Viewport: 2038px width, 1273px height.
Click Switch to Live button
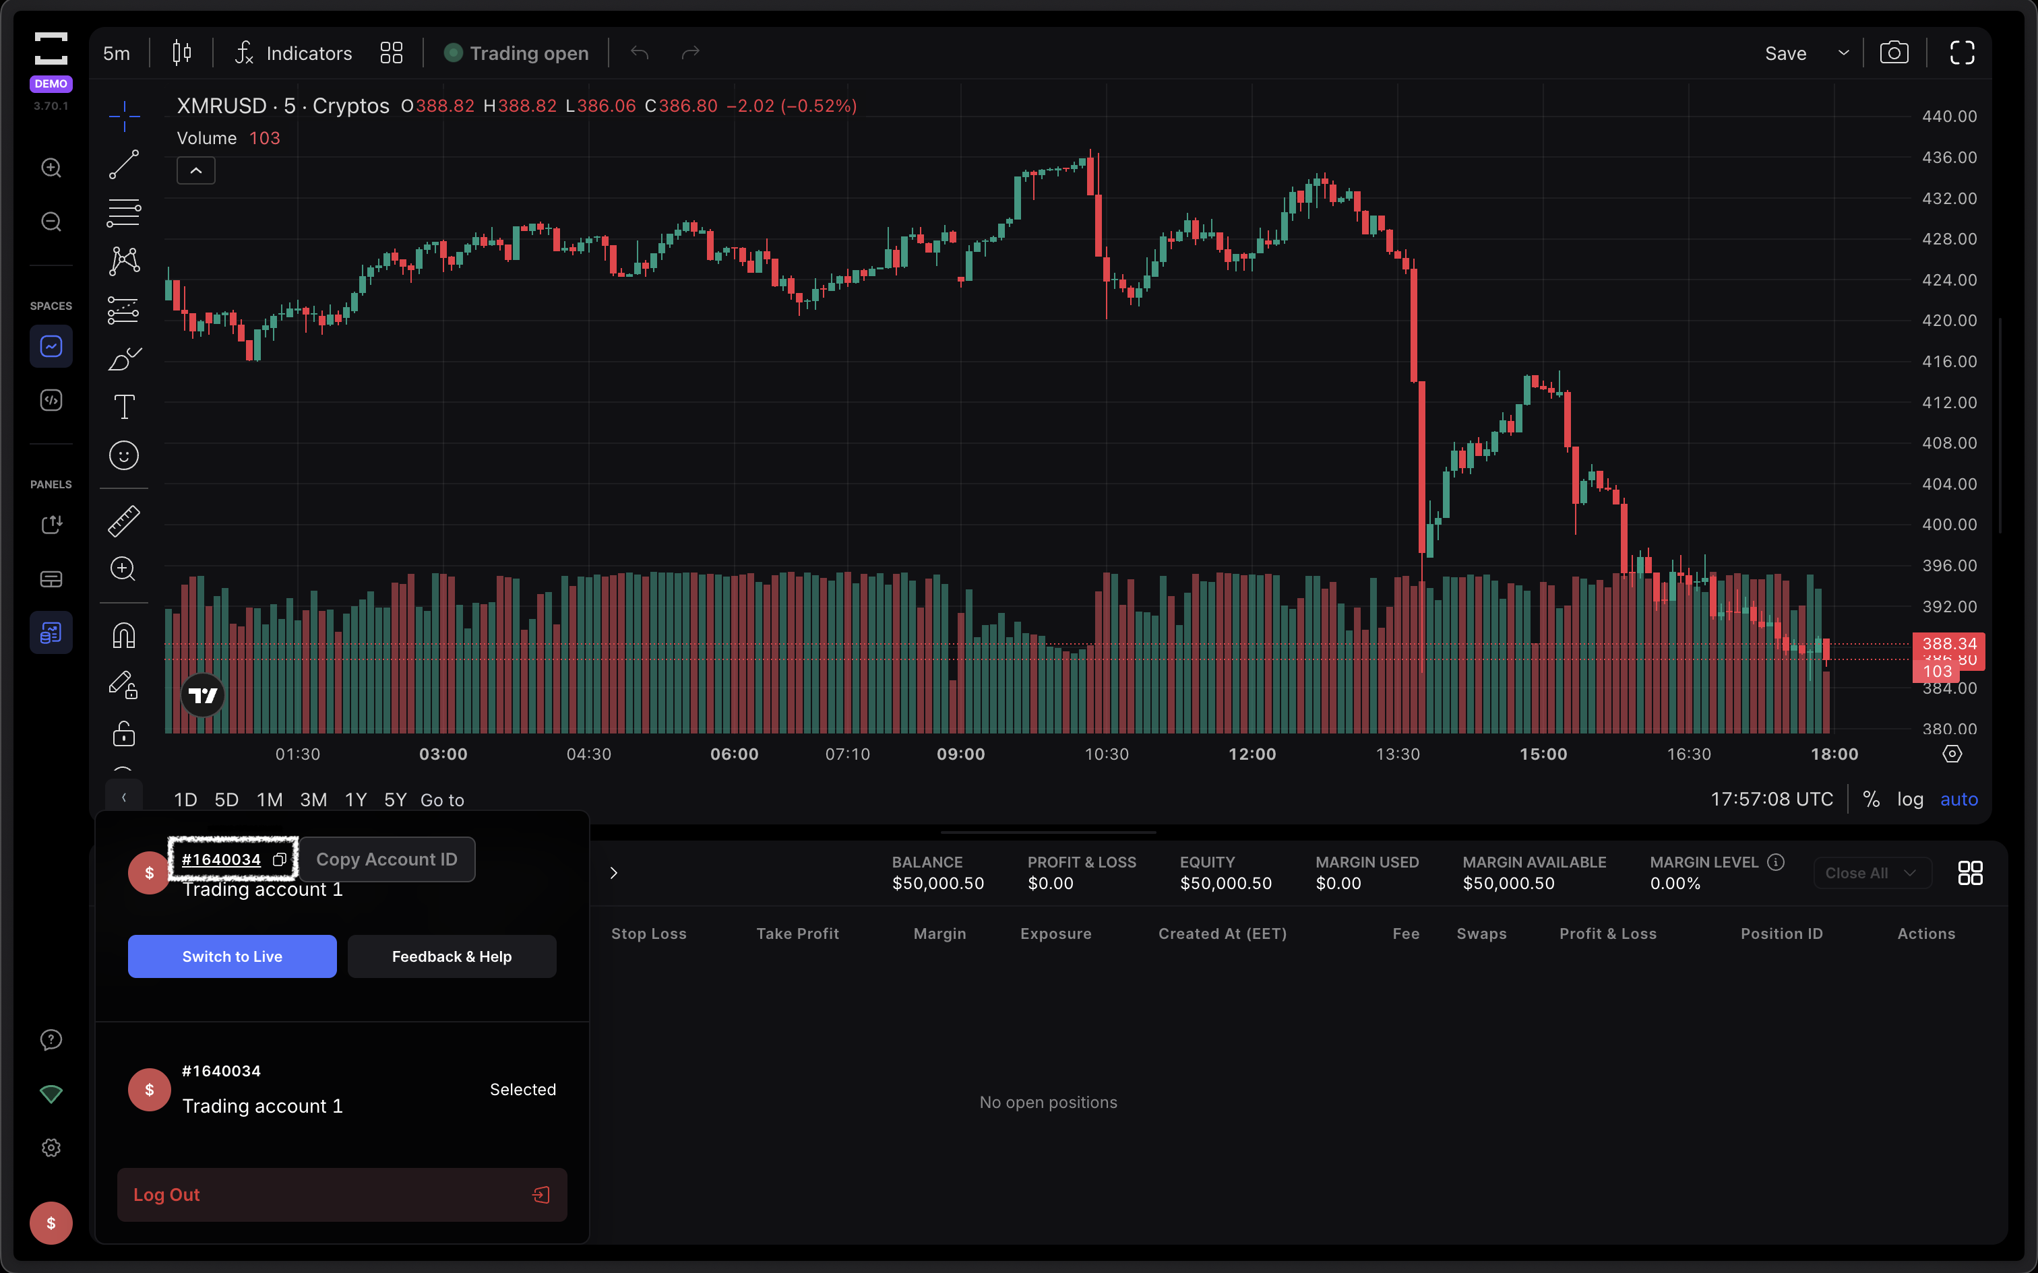pos(233,956)
